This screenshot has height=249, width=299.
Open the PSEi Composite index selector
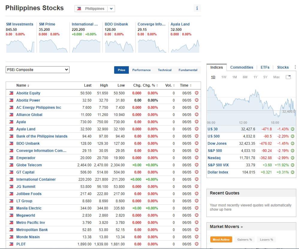click(37, 70)
